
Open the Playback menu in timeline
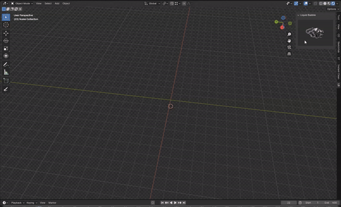pyautogui.click(x=16, y=202)
